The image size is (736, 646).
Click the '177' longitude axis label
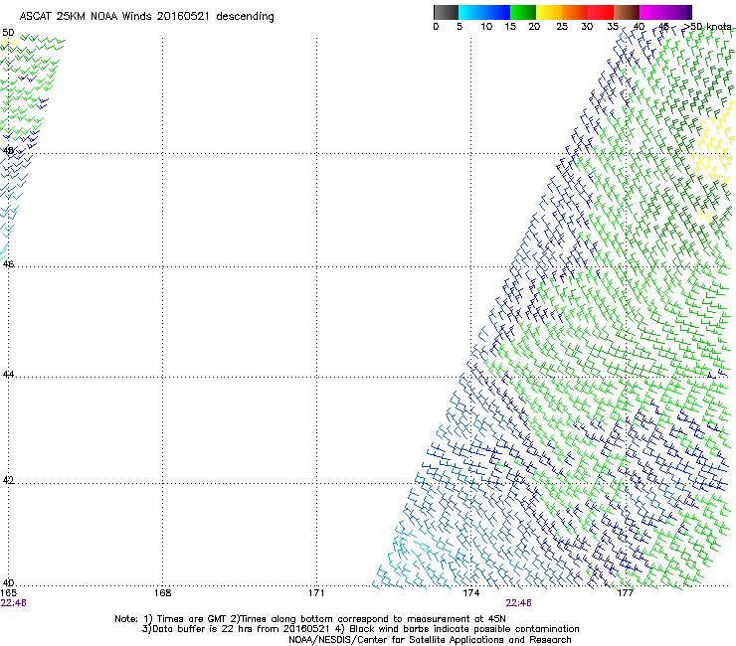(x=625, y=592)
